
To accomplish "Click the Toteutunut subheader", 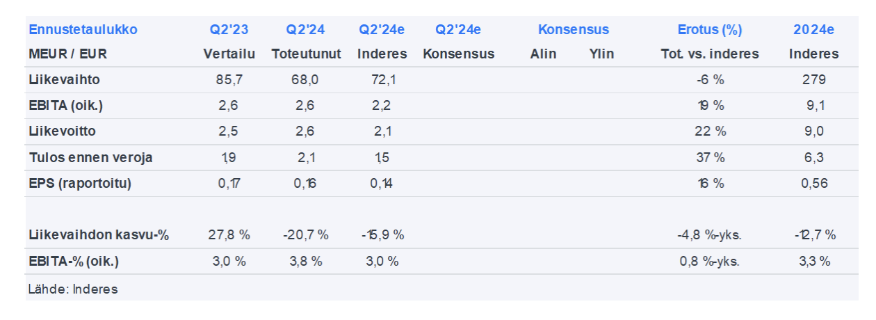I will point(306,54).
